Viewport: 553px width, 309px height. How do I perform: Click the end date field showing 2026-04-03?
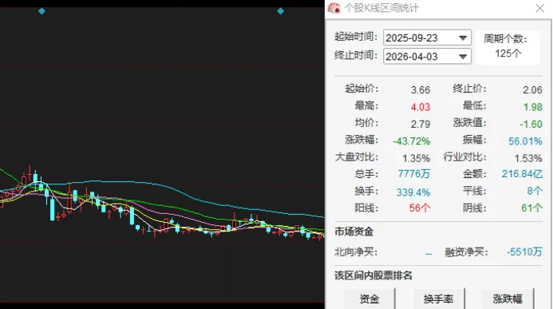pos(427,57)
